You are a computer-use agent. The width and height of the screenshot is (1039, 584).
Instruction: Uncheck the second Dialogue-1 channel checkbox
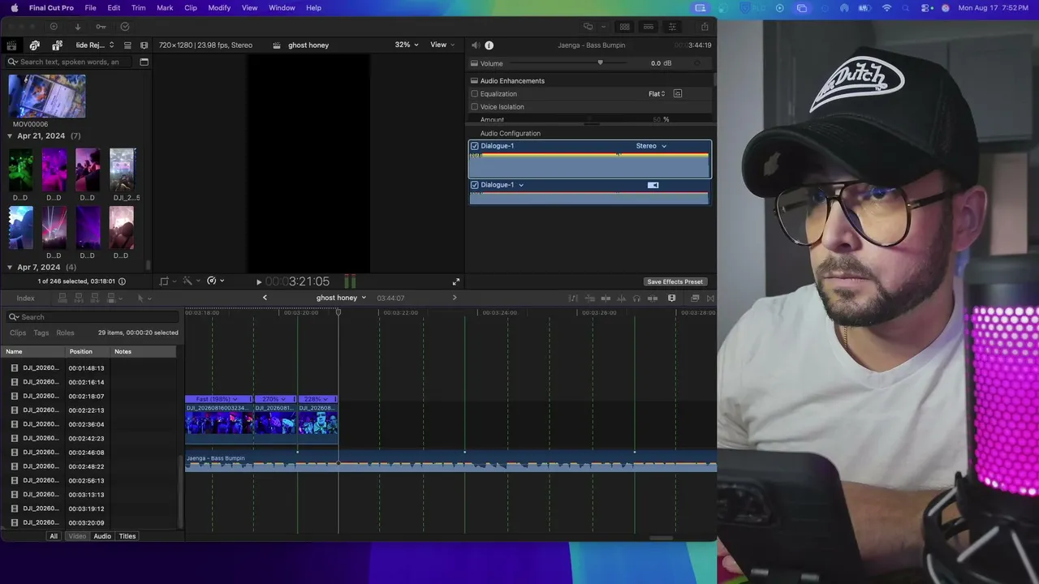[475, 185]
